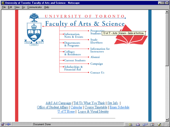170x127 pixels.
Task: Open the Edit menu
Action: coord(10,7)
